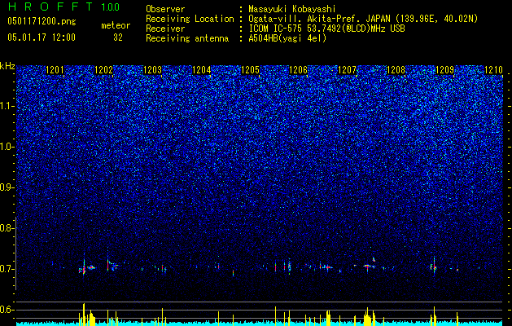The height and width of the screenshot is (326, 512).
Task: Select the file name 0501171200.png
Action: click(42, 22)
